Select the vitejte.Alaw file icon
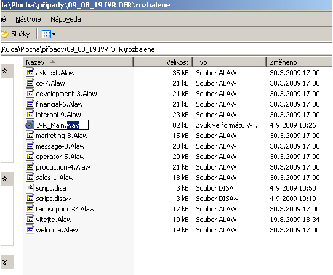 click(x=30, y=220)
